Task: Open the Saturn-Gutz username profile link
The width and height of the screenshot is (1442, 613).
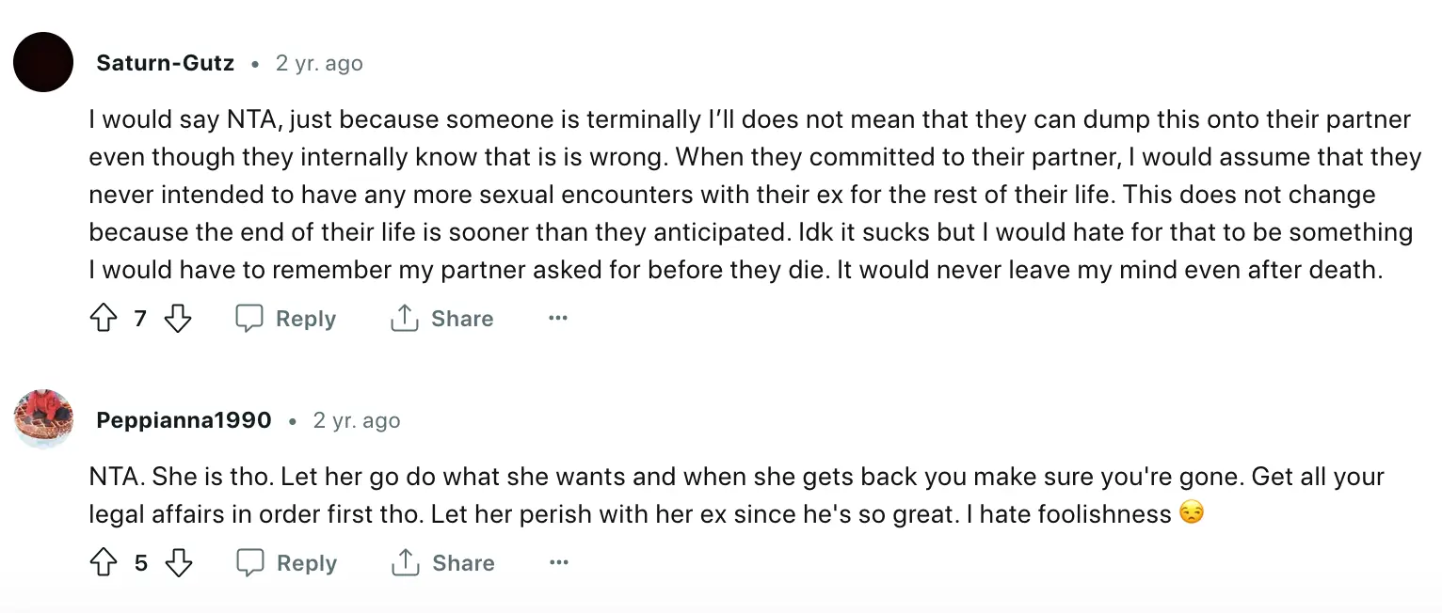Action: (x=165, y=64)
